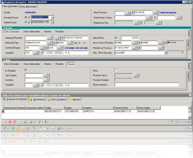The height and width of the screenshot is (158, 193).
Task: Open the Entrada Rodados tab
Action: 60,31
